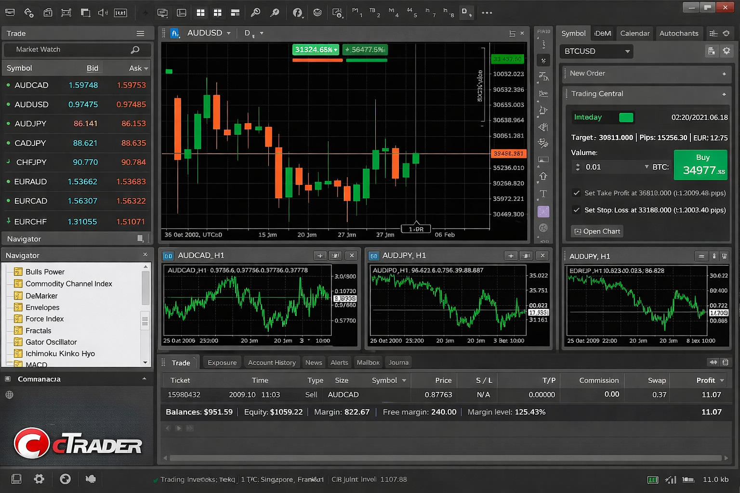
Task: Click the bold four-pane layout icon in toolbar
Action: 218,13
